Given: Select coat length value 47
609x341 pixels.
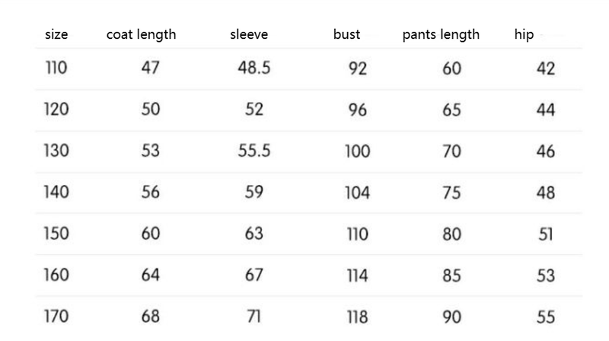Looking at the screenshot, I should pyautogui.click(x=151, y=69).
